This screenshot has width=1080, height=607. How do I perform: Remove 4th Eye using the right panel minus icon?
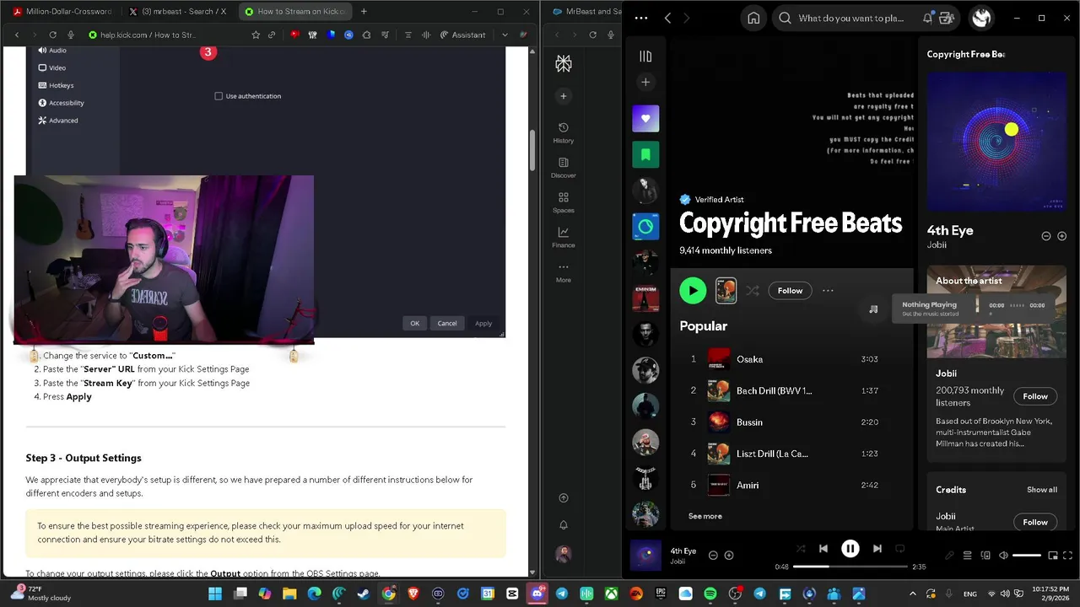[x=1046, y=236]
